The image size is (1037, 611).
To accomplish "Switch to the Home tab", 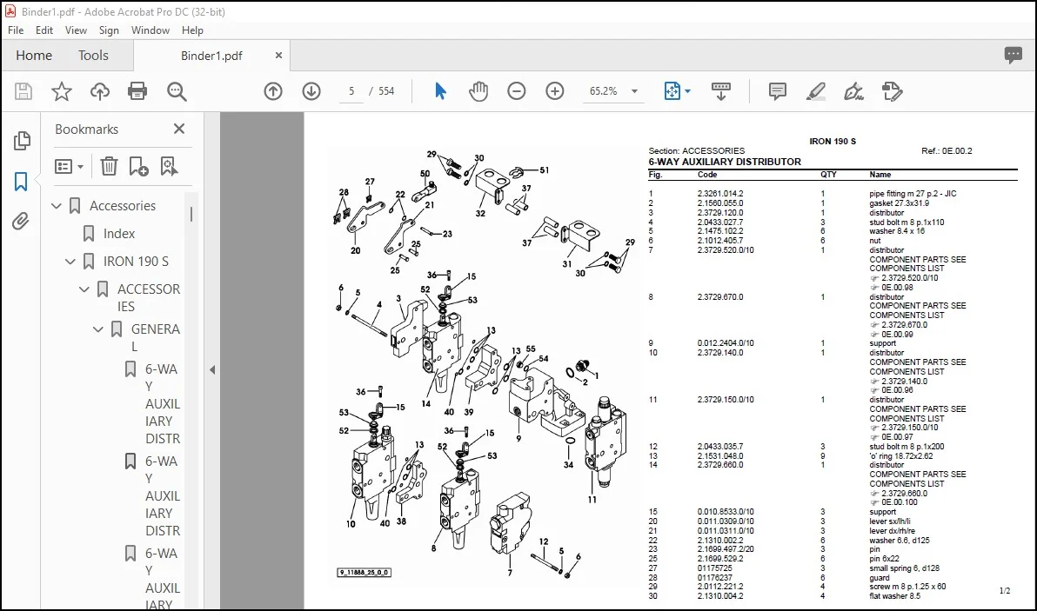I will [x=34, y=56].
